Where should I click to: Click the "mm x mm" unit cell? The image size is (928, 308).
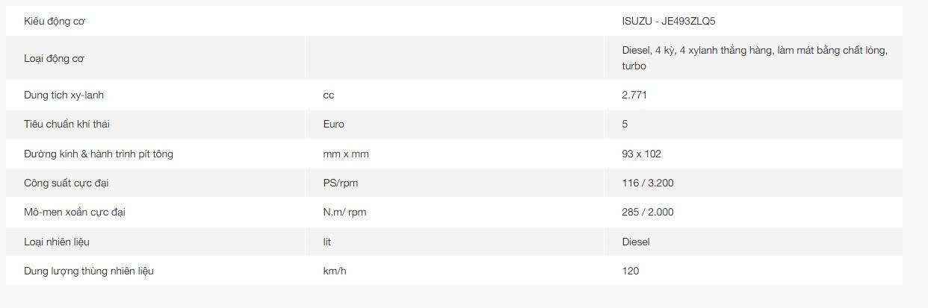click(346, 154)
